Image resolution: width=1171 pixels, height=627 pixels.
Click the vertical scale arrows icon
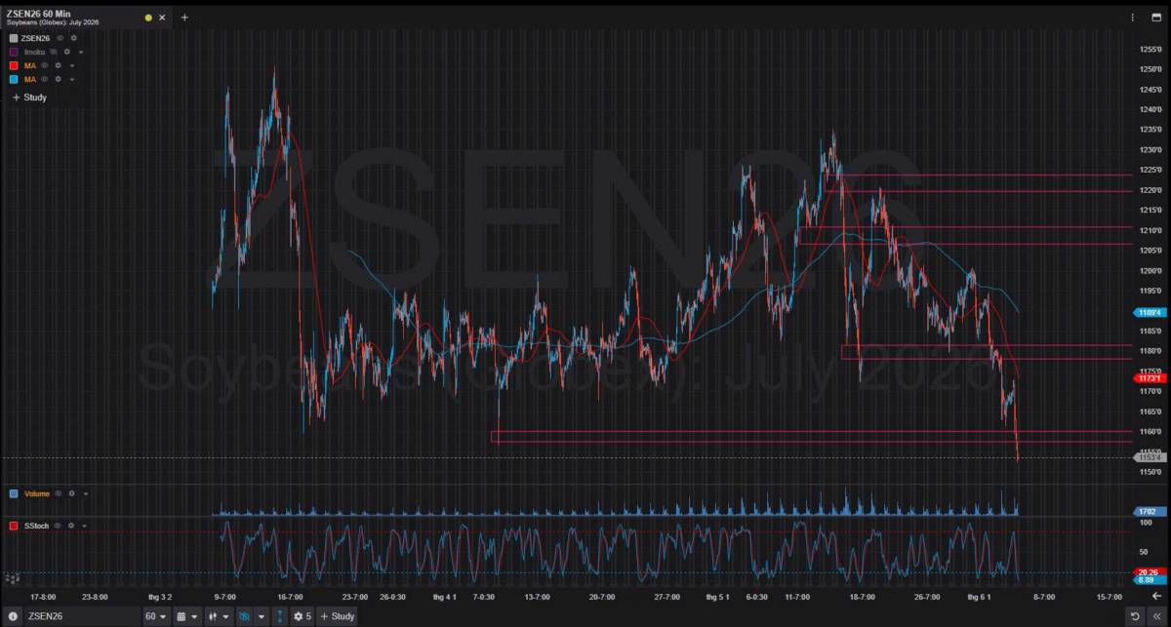point(280,616)
